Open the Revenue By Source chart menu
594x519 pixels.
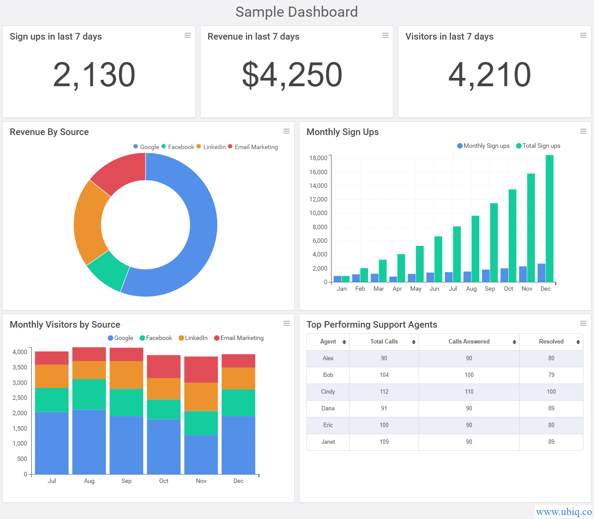pyautogui.click(x=286, y=131)
